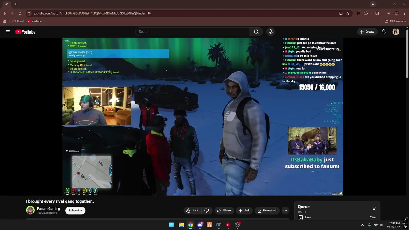Open the YouTube bookmark
The width and height of the screenshot is (409, 230).
click(34, 21)
